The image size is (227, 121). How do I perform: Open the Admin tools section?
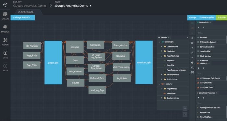[x=5, y=42]
